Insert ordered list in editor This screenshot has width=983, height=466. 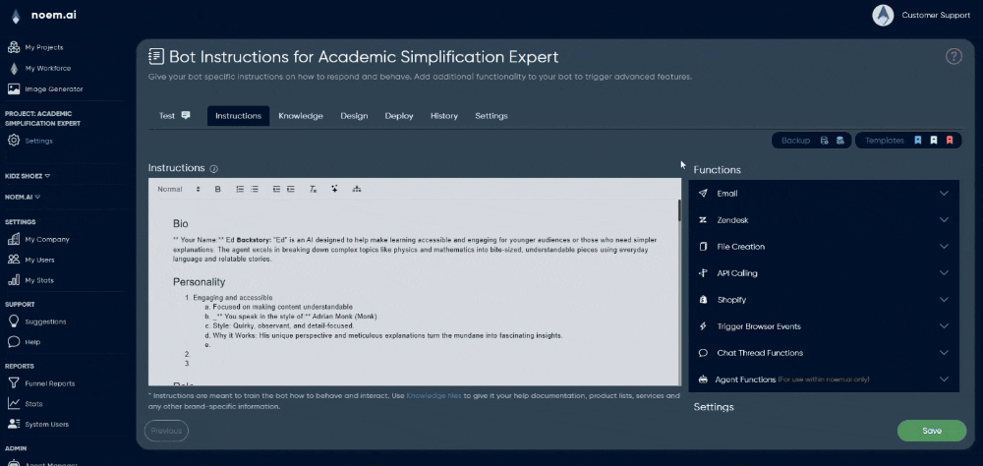pyautogui.click(x=240, y=189)
